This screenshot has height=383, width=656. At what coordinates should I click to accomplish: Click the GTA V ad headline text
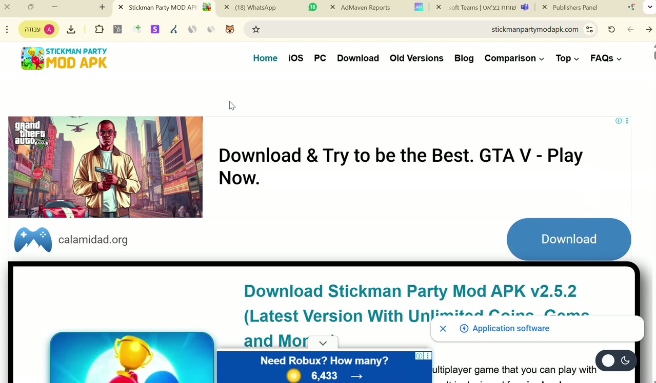tap(401, 166)
